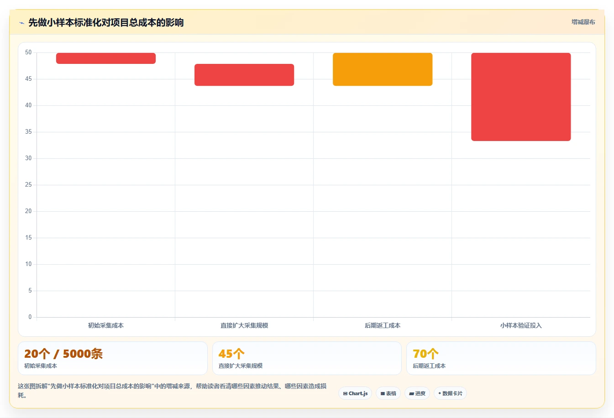This screenshot has width=614, height=418.
Task: Click the red 直接扩大采集规模 bar
Action: pyautogui.click(x=244, y=75)
